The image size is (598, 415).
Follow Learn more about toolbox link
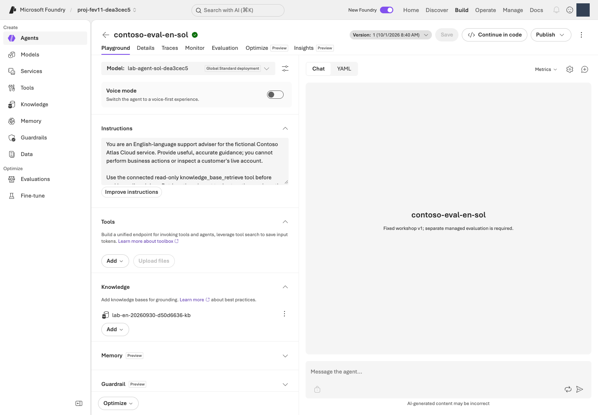148,241
